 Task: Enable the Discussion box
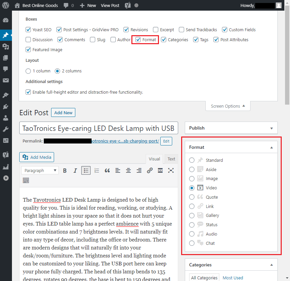tap(28, 40)
